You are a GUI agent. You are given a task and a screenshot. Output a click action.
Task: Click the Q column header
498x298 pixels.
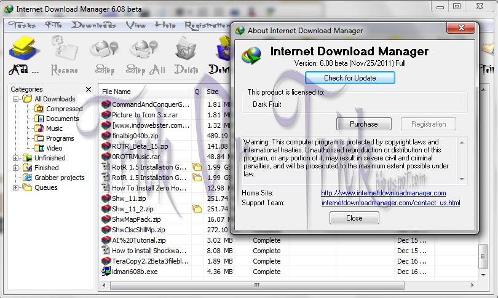(197, 92)
